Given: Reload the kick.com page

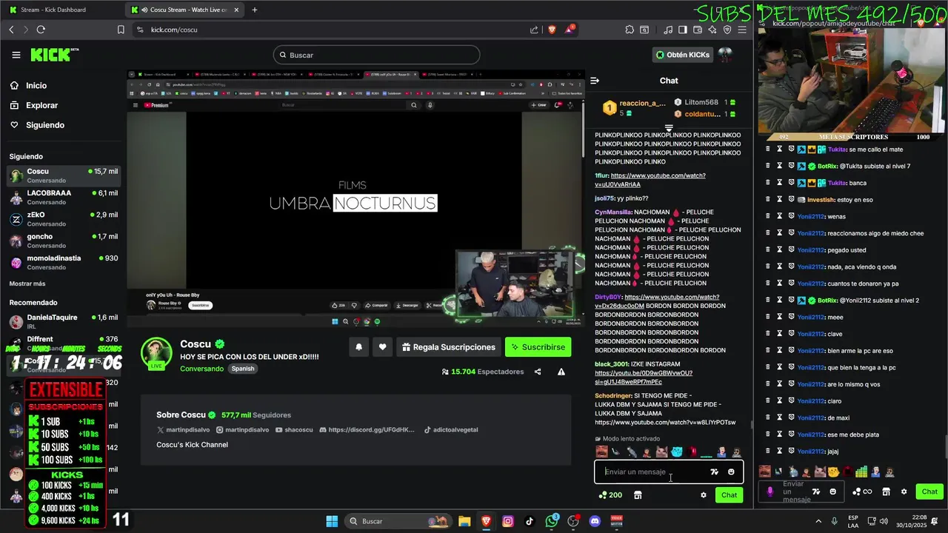Looking at the screenshot, I should [x=41, y=30].
